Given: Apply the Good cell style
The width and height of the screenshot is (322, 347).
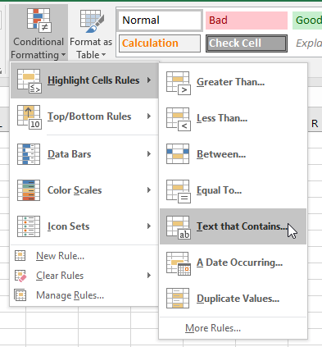Looking at the screenshot, I should [x=307, y=21].
